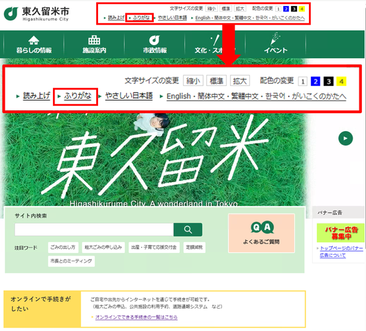The image size is (366, 331).
Task: Click the English・簡体中文 language link in top header
Action: coord(250,18)
